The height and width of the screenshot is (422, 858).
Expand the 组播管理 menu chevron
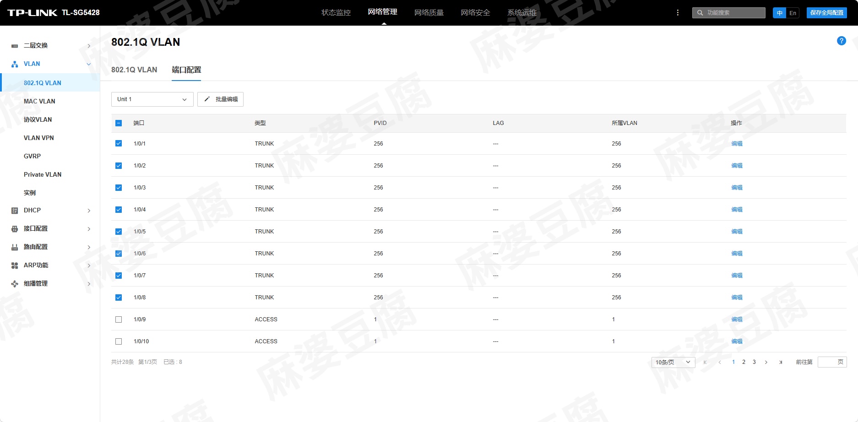point(89,284)
